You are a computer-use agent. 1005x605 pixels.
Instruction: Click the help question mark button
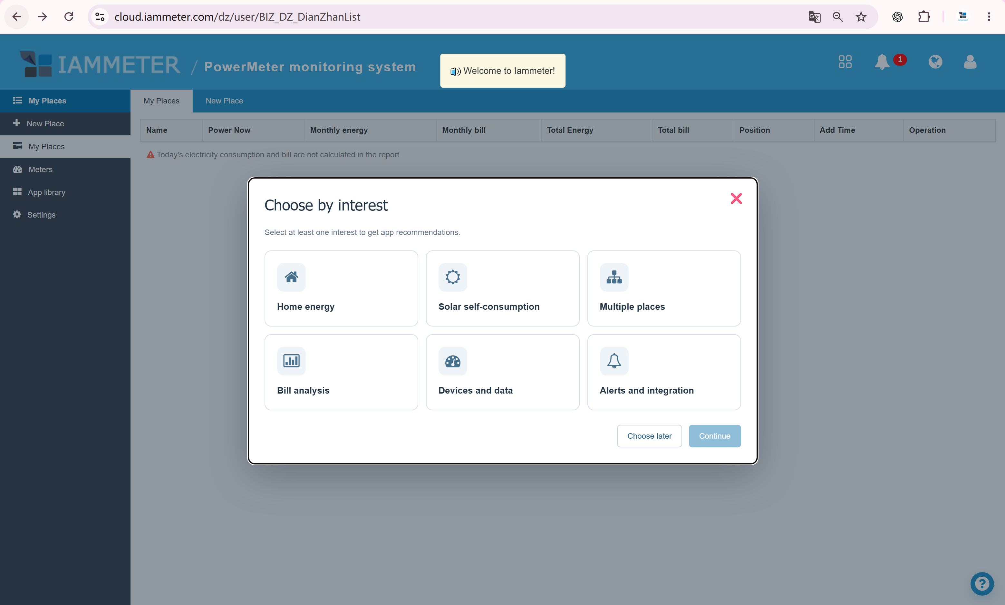(x=982, y=584)
